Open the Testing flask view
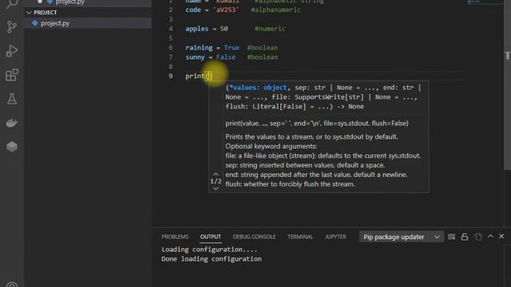 click(12, 99)
